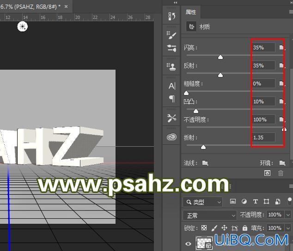This screenshot has width=293, height=251.
Task: Click the 凹凸 10% value field
Action: point(264,102)
